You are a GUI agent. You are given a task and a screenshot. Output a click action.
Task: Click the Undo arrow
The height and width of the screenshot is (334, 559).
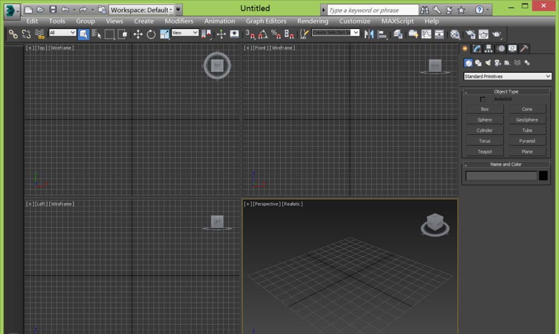pyautogui.click(x=65, y=10)
